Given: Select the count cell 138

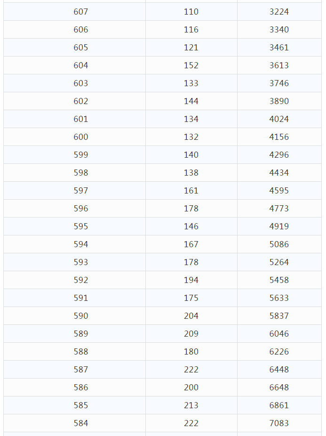Looking at the screenshot, I should [191, 173].
